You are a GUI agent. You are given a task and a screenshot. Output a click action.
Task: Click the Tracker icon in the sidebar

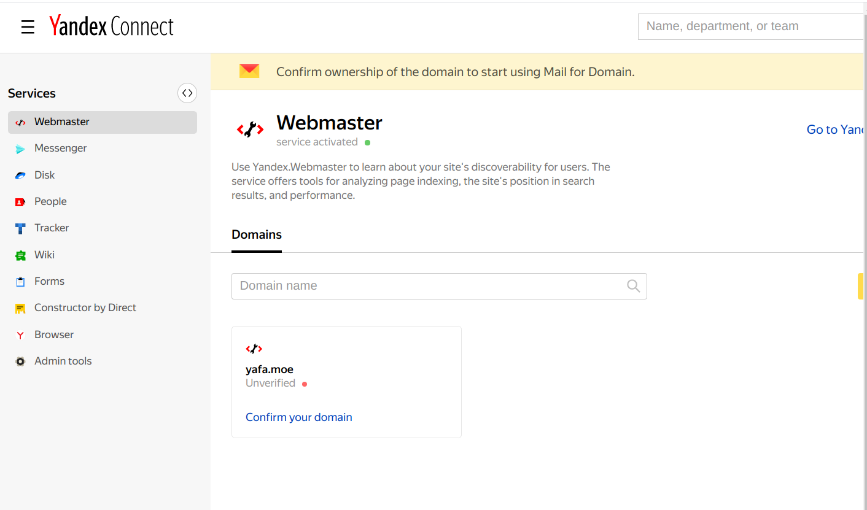click(20, 228)
